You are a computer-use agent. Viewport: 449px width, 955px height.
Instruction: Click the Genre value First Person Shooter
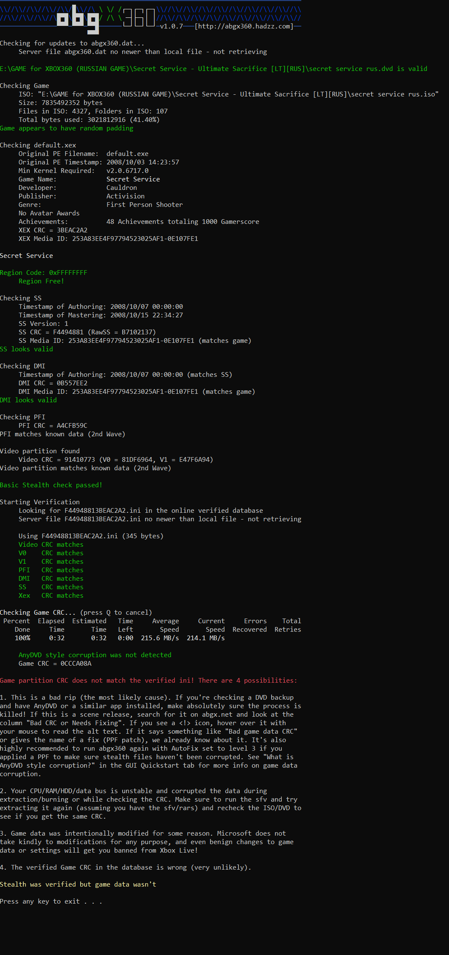(145, 205)
